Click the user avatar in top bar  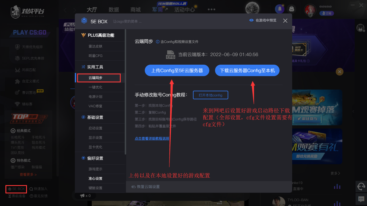click(310, 10)
